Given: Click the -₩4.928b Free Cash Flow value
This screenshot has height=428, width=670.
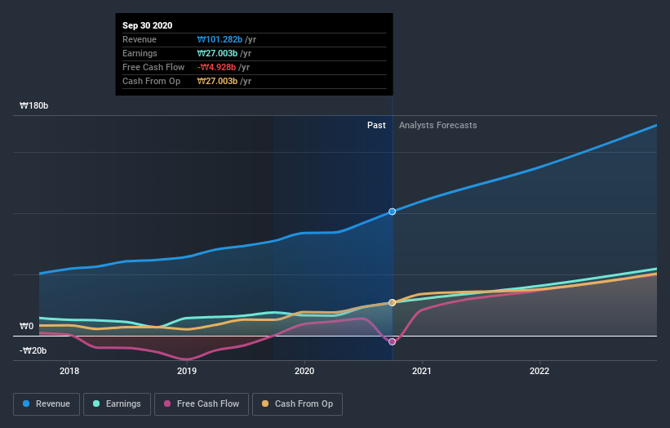Looking at the screenshot, I should (216, 67).
